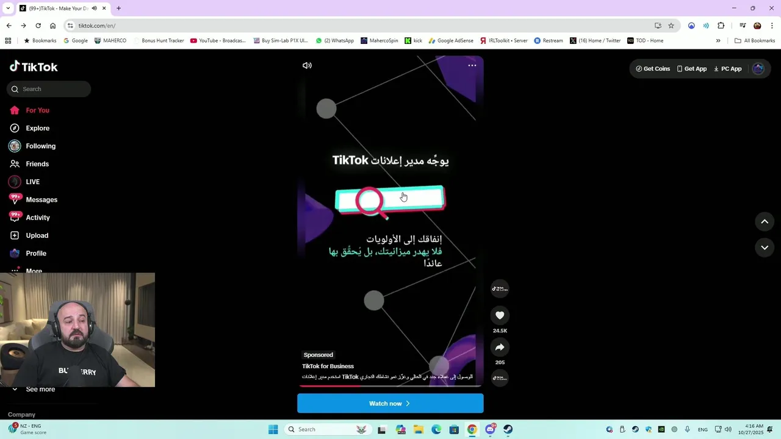
Task: Open the Google AdSense bookmark
Action: tap(451, 41)
